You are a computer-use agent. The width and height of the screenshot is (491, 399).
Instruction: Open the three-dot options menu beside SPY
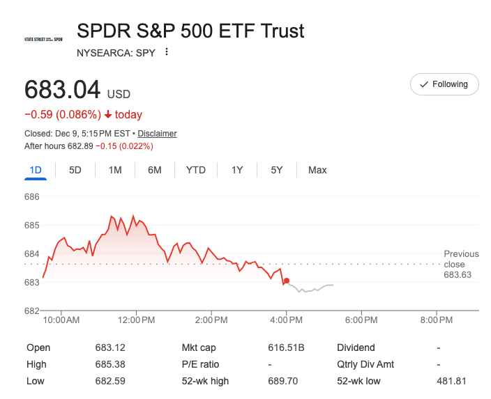pos(166,52)
